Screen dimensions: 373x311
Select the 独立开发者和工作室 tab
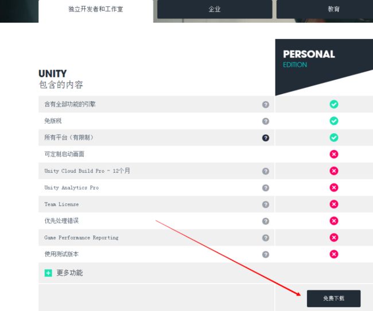click(96, 10)
